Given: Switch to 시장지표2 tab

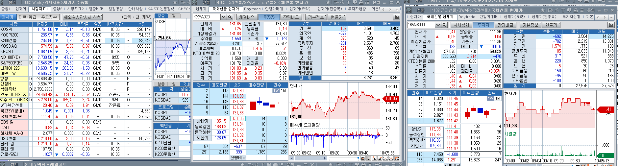Looking at the screenshot, I should pos(75,9).
